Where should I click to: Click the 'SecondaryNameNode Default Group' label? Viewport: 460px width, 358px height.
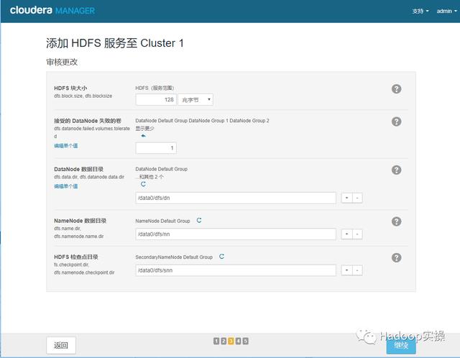(174, 257)
